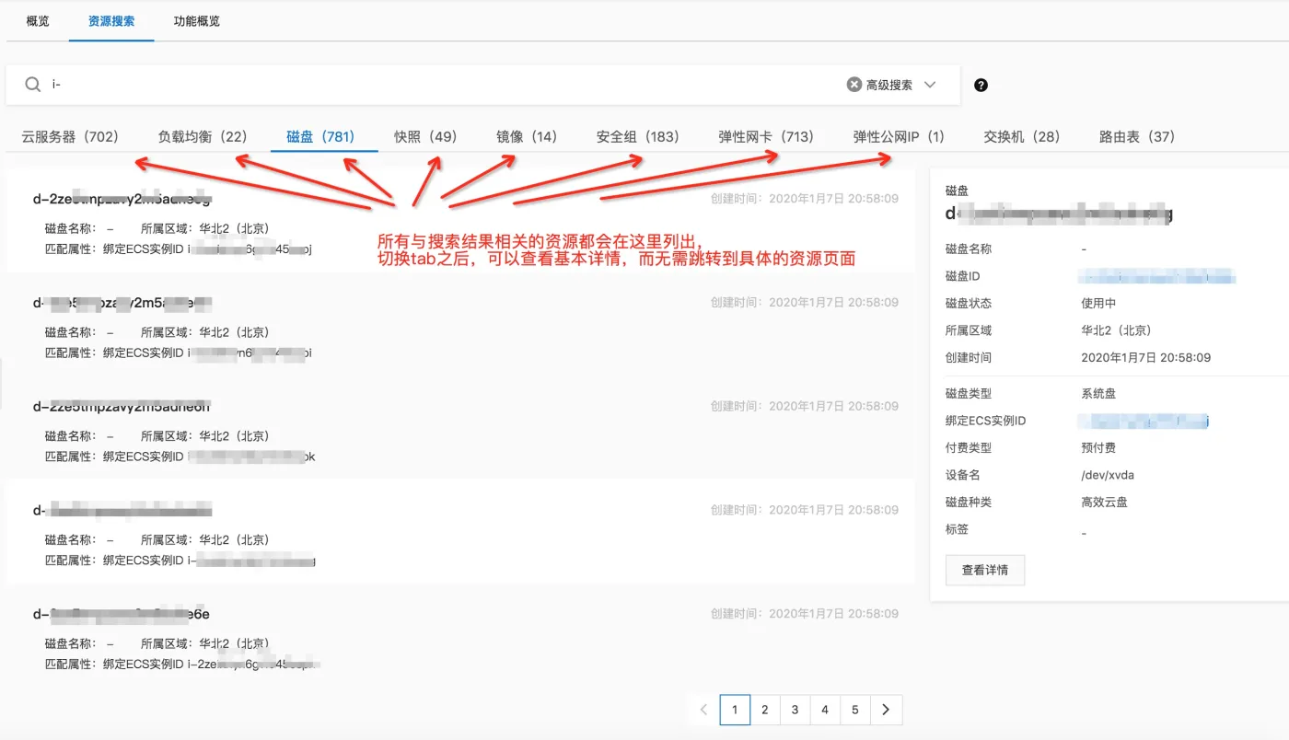Click 付费类型 value 预付费
1289x740 pixels.
click(x=1099, y=447)
